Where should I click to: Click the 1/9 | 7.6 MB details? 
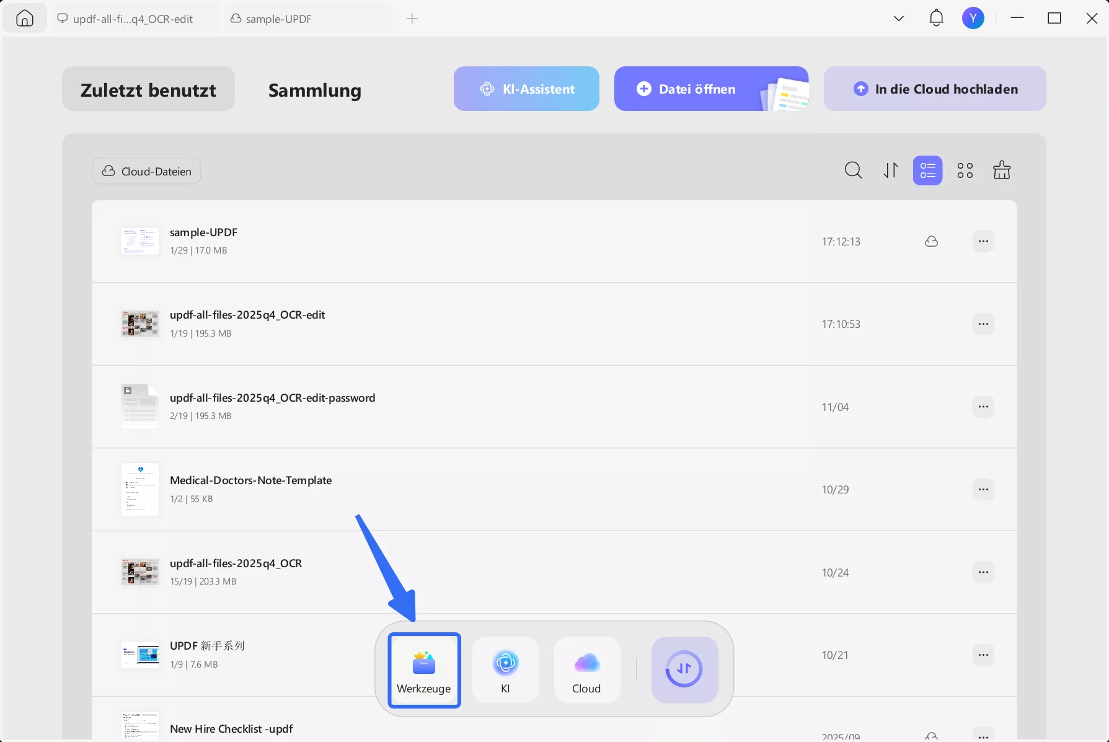coord(194,665)
